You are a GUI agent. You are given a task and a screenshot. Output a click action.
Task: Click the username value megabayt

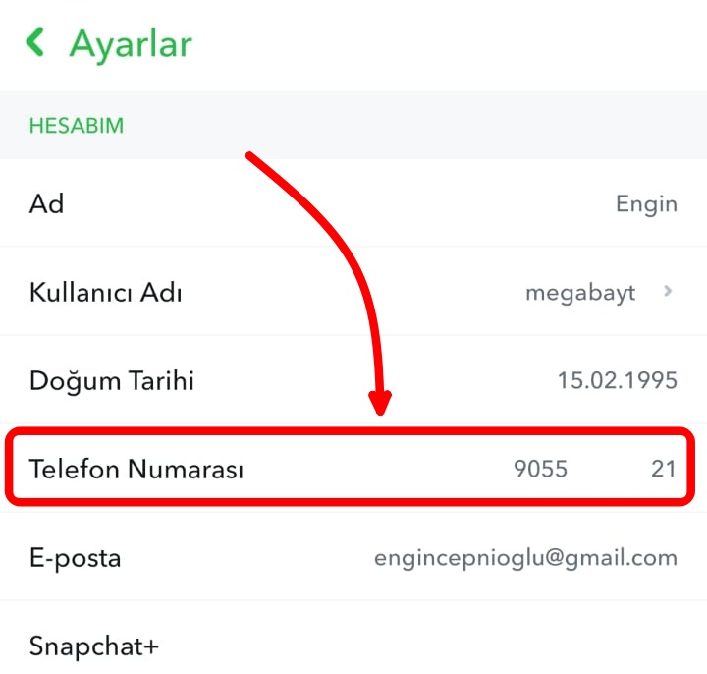[580, 293]
